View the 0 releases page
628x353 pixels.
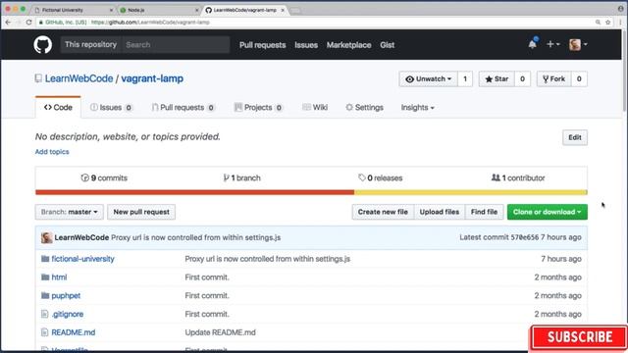point(381,177)
